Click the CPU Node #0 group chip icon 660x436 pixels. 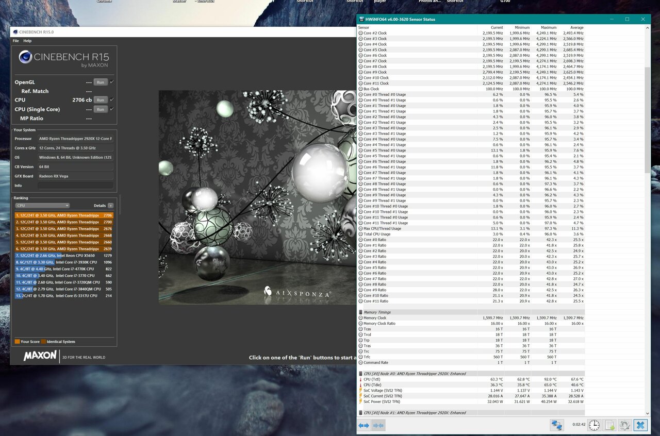[360, 374]
